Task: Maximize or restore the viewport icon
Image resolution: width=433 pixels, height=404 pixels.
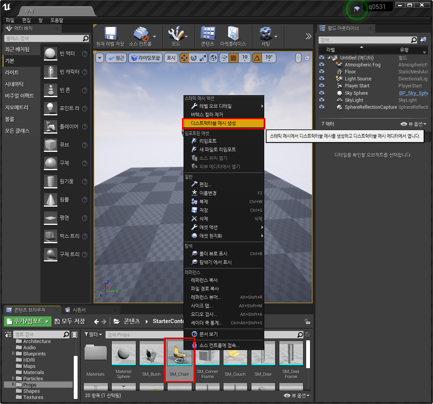Action: (307, 58)
